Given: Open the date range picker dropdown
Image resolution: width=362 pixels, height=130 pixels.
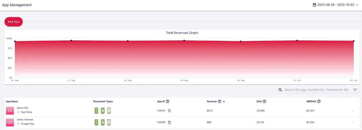Looking at the screenshot, I should point(337,5).
